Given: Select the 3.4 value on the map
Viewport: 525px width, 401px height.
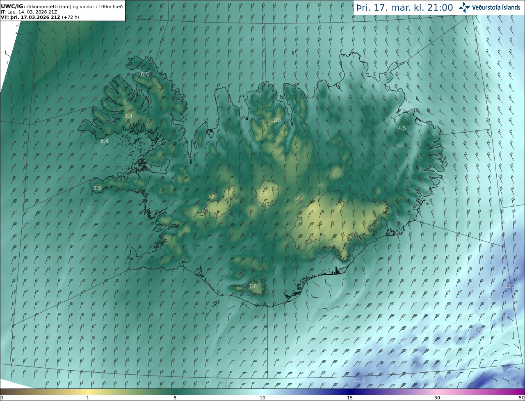Looking at the screenshot, I should coord(128,116).
